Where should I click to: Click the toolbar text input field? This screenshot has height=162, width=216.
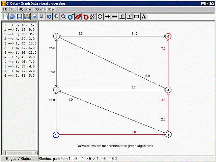[181, 17]
